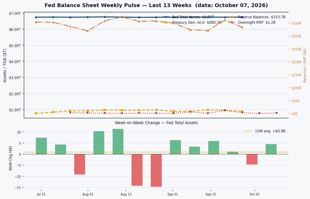The image size is (310, 199).
Task: Select the "Reserve Balances $333.7B" legend entry
Action: tap(257, 17)
